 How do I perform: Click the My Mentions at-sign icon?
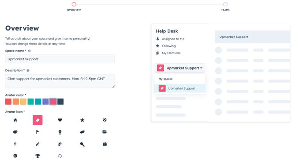[x=157, y=53]
